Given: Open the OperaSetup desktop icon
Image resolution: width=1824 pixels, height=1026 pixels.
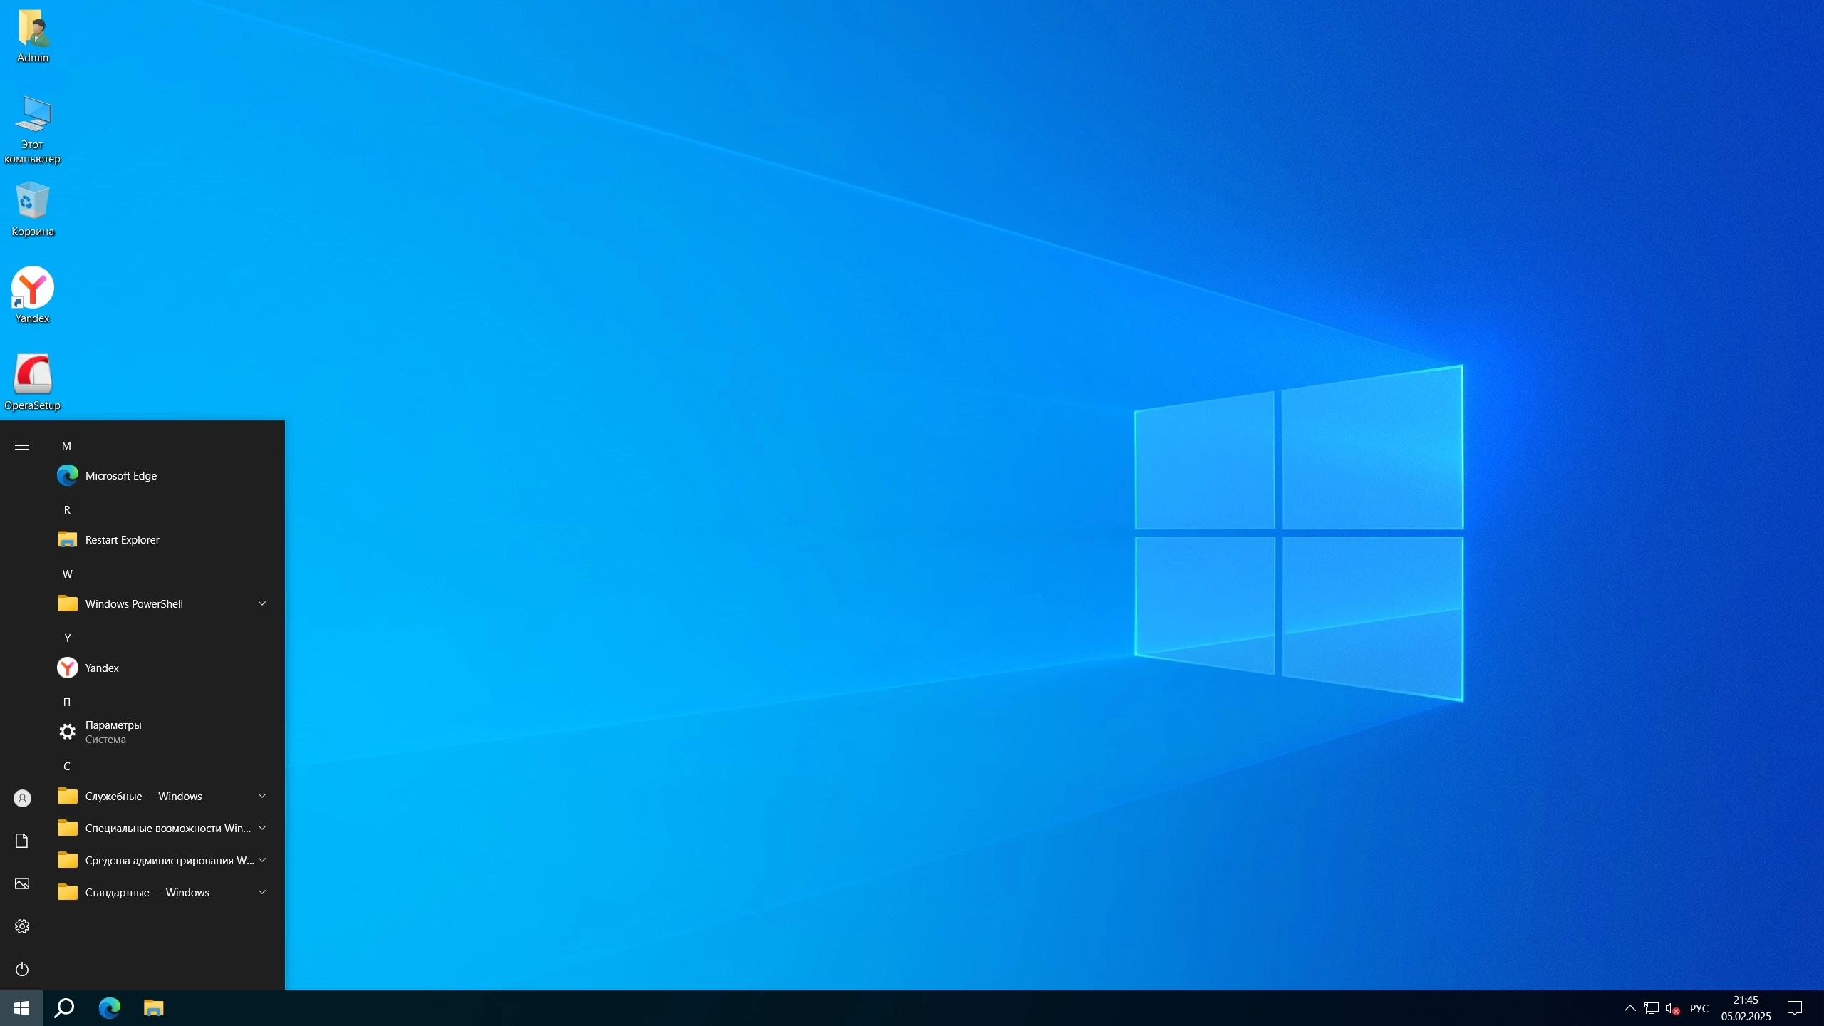Looking at the screenshot, I should (33, 380).
